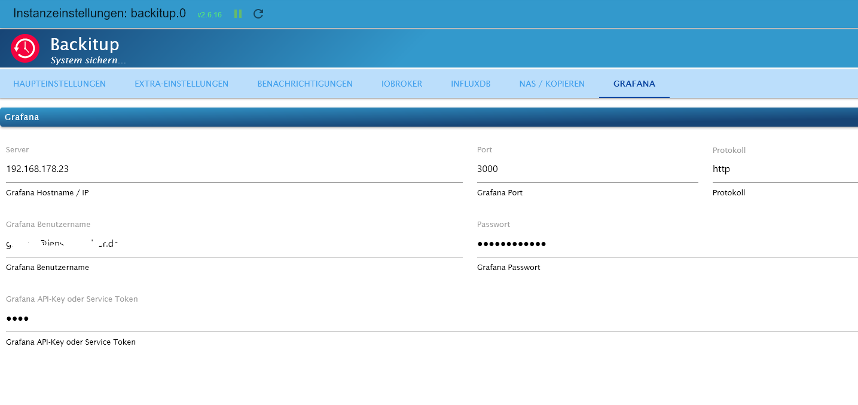858x405 pixels.
Task: Click the Backitup red clock logo
Action: tap(25, 49)
